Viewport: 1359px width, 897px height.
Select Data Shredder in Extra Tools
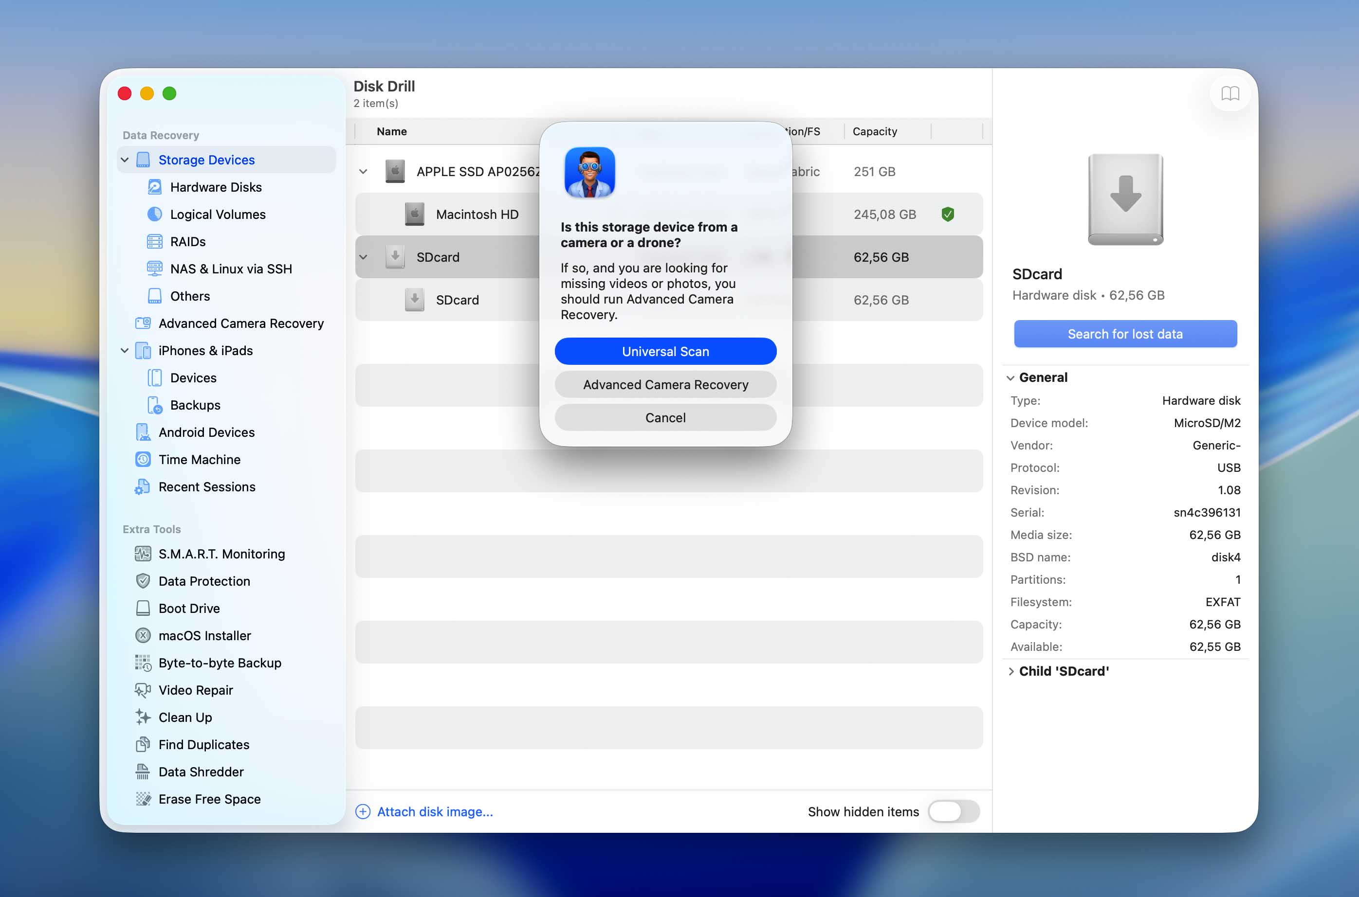coord(227,771)
